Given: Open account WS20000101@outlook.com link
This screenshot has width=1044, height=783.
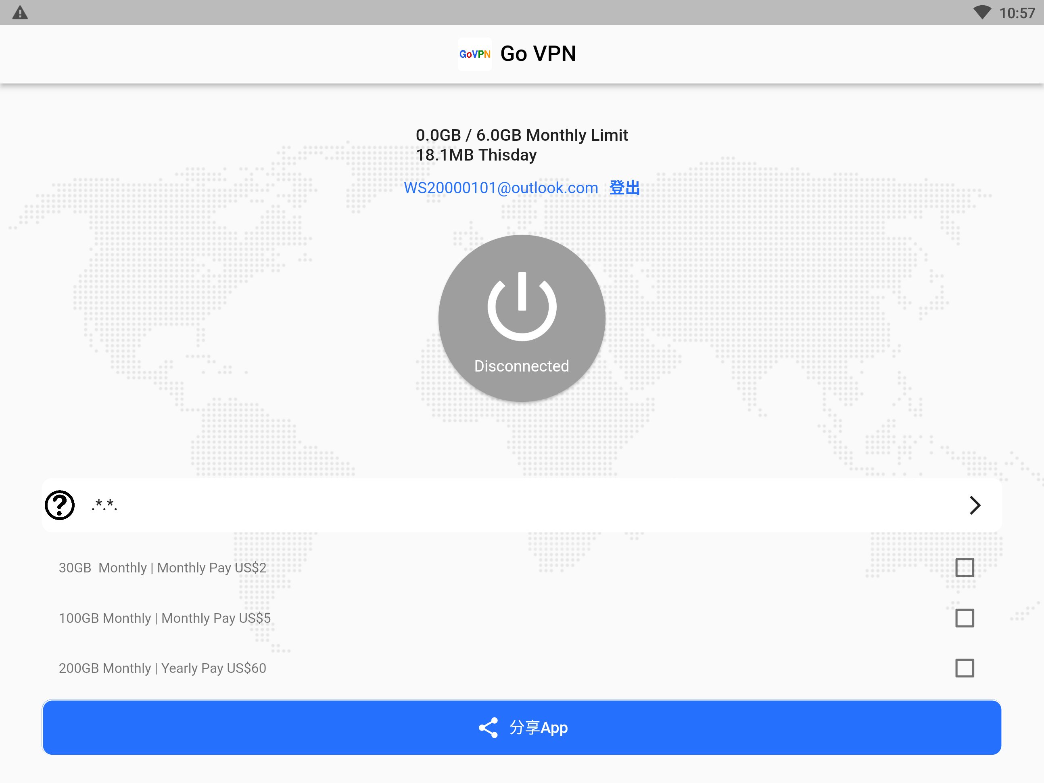Looking at the screenshot, I should [x=501, y=188].
